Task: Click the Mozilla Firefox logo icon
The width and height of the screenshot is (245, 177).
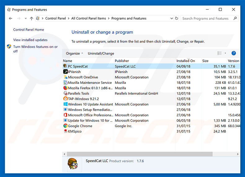Action: (x=65, y=88)
